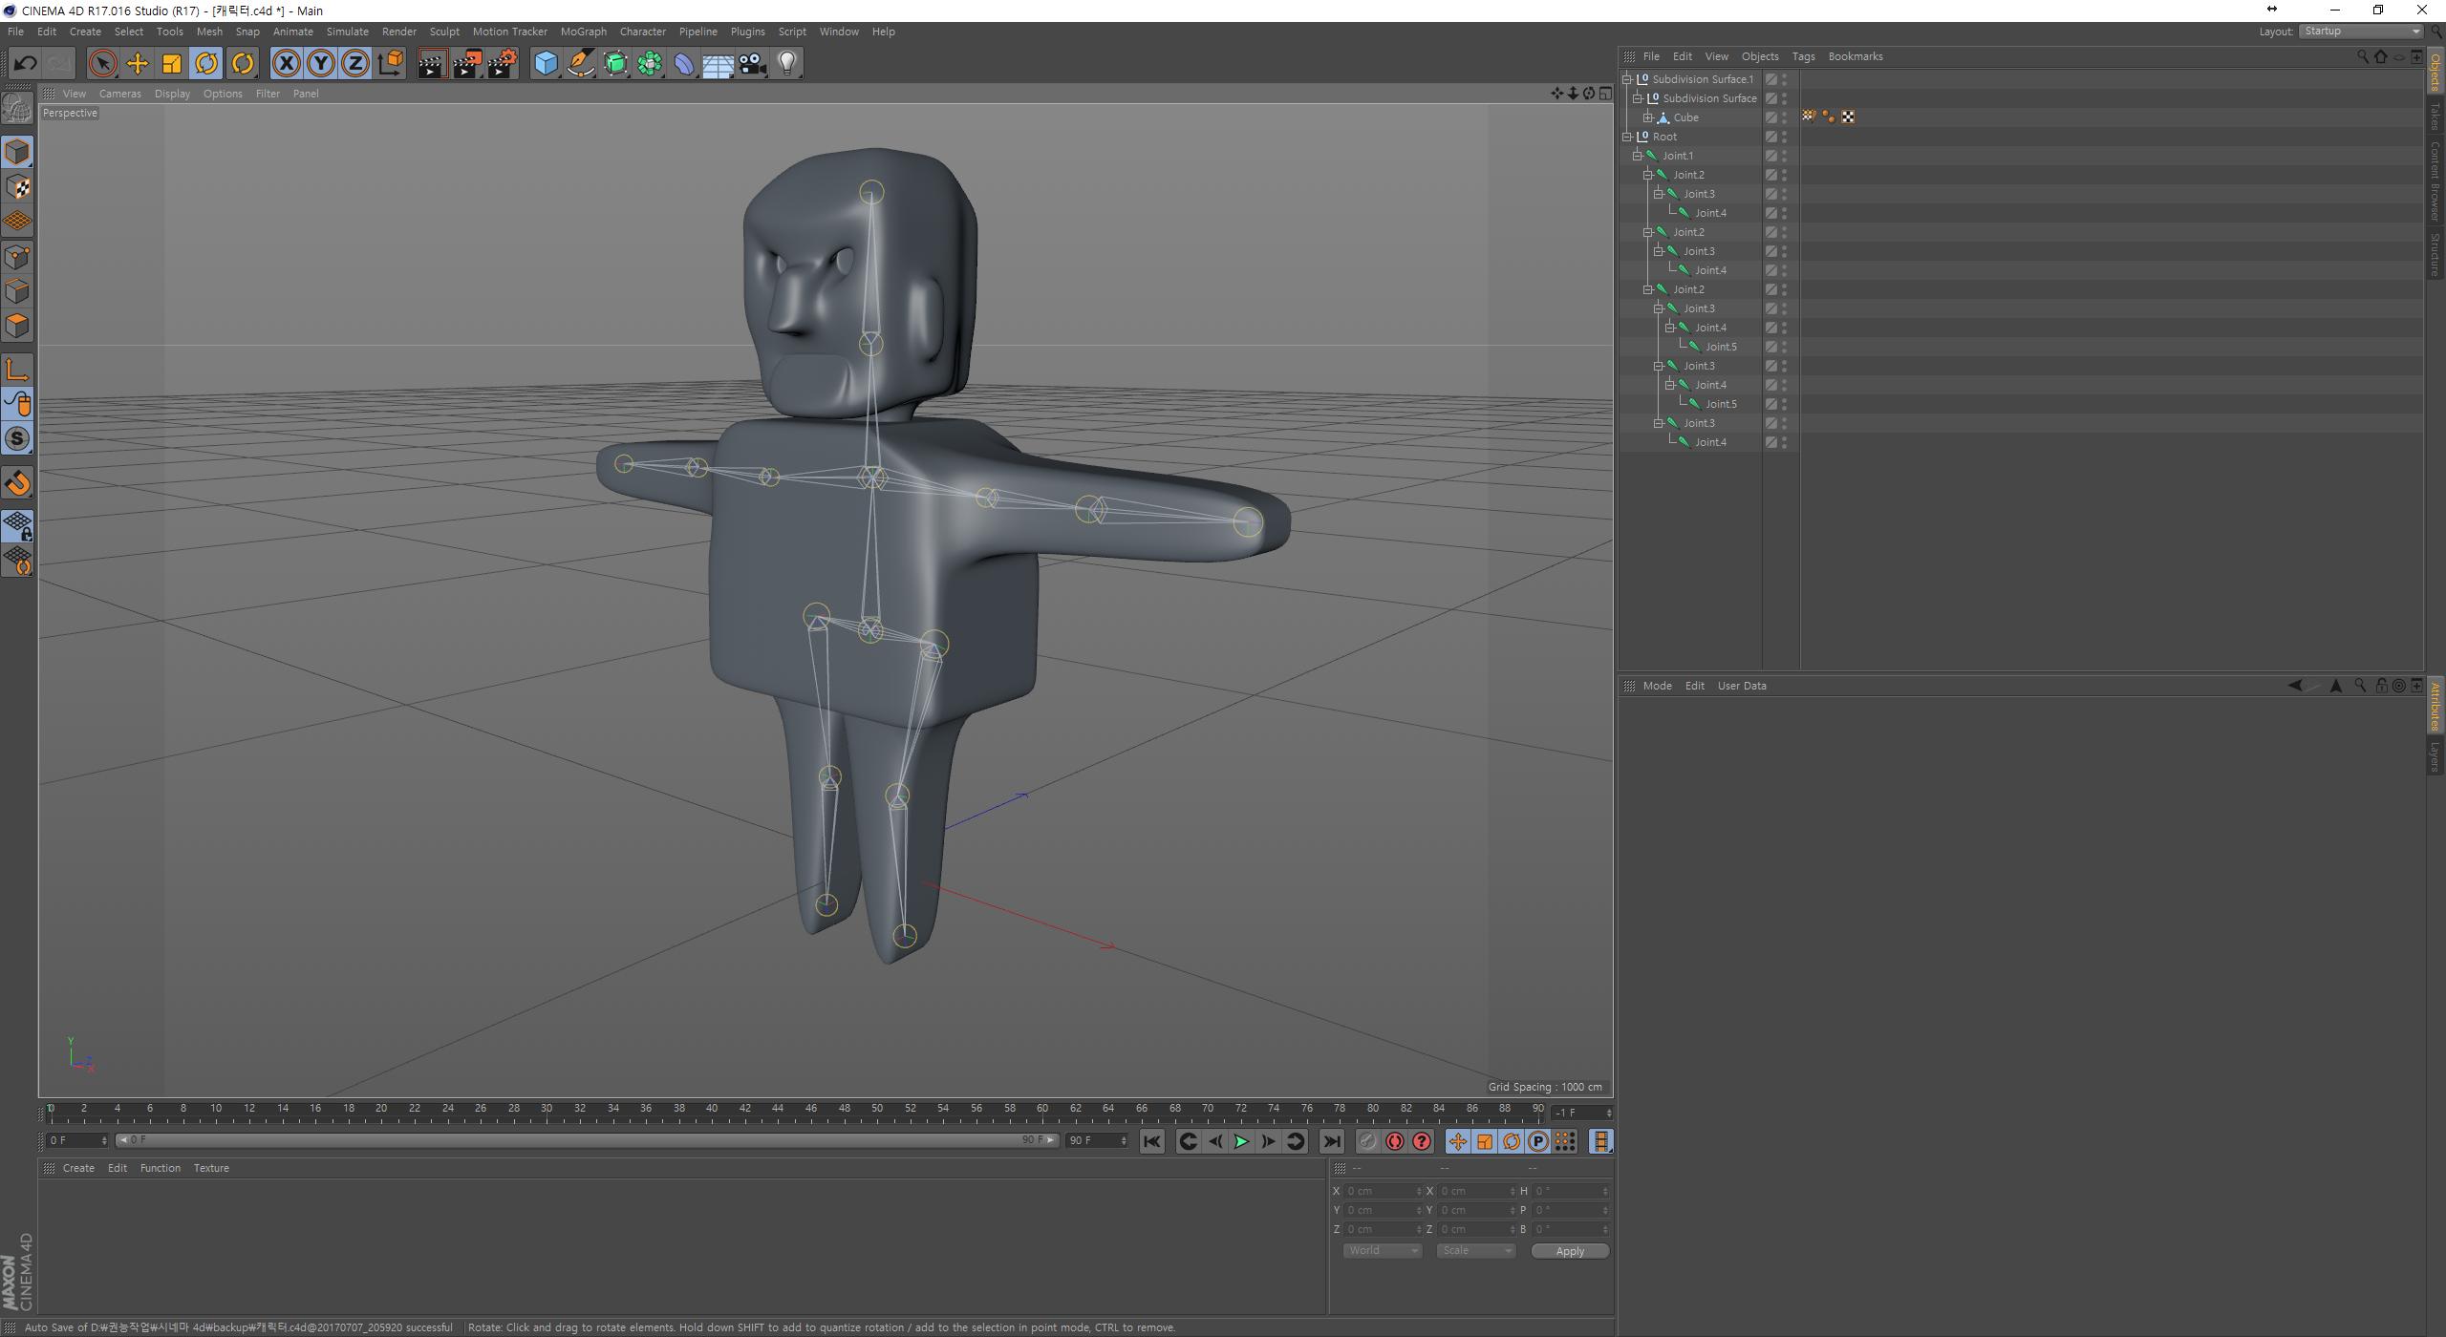Open the World coordinate dropdown

pos(1382,1251)
